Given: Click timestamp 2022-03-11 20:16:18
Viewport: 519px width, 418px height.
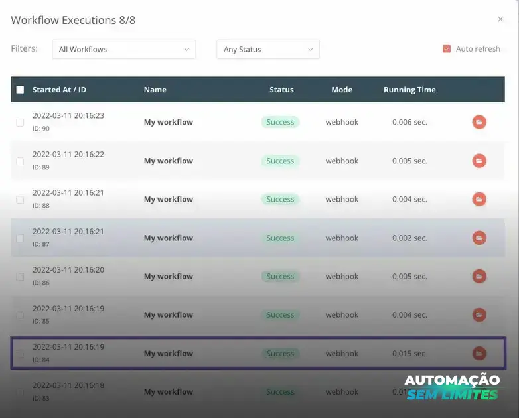Looking at the screenshot, I should 68,385.
